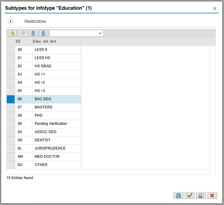Click the bottom binoculars search button
This screenshot has height=205, width=224.
(x=179, y=196)
